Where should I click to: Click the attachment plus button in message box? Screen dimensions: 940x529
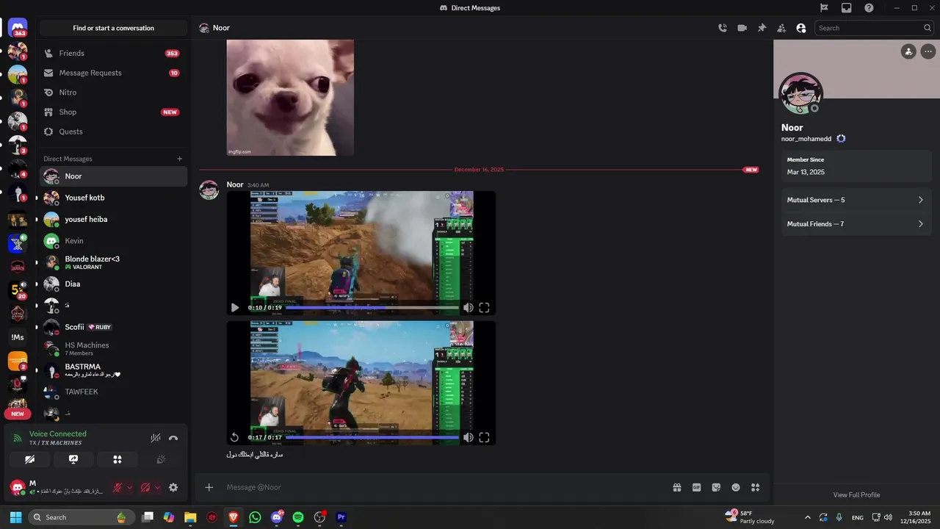(x=209, y=487)
